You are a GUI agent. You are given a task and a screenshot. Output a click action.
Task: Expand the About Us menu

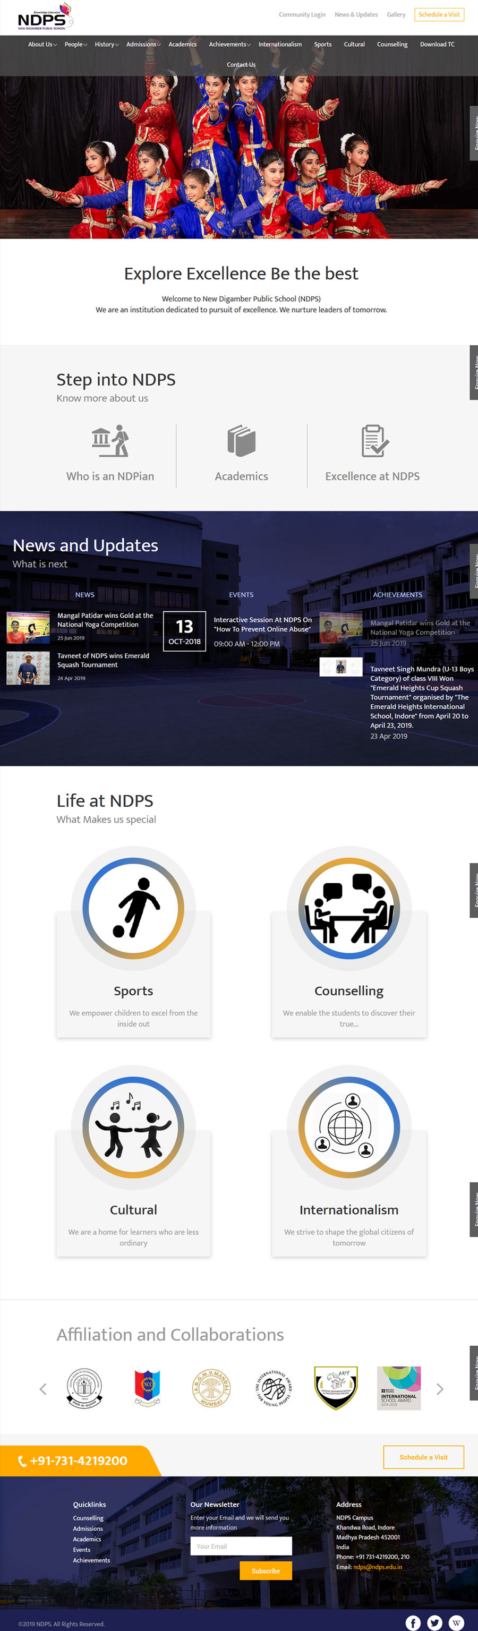coord(42,44)
